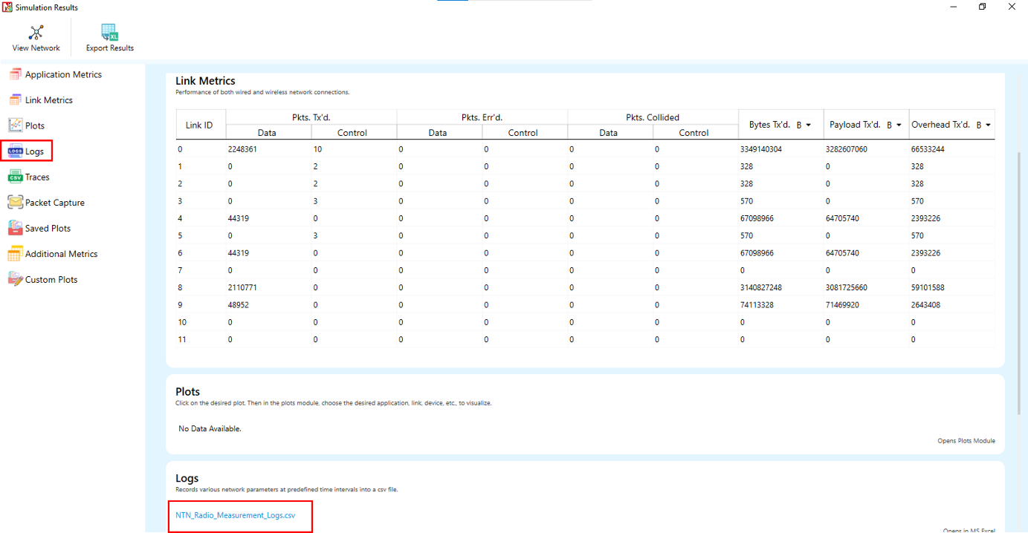The image size is (1028, 533).
Task: Click the Pkts. Collided column header
Action: click(652, 117)
